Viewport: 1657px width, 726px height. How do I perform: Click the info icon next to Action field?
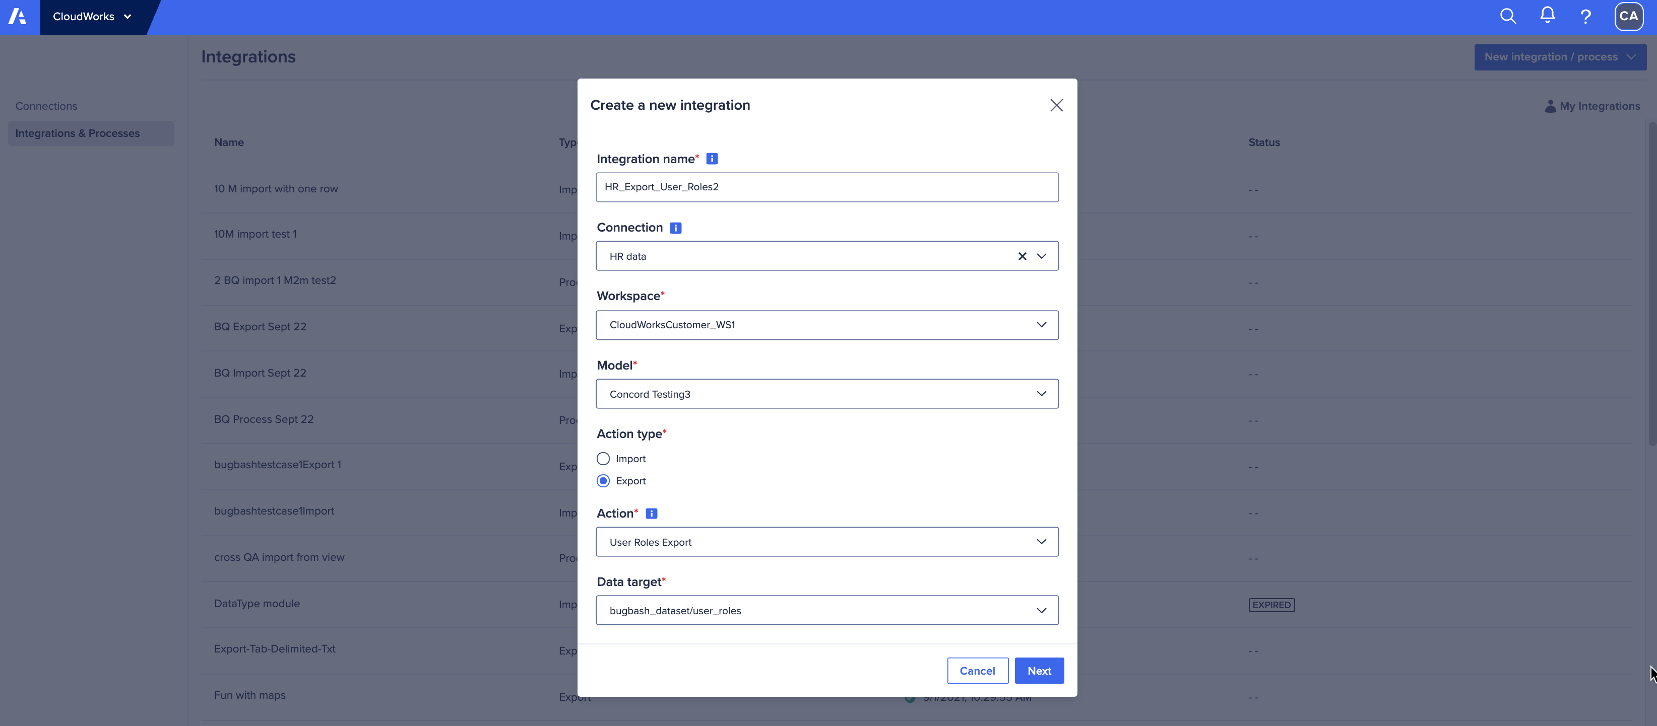[651, 513]
